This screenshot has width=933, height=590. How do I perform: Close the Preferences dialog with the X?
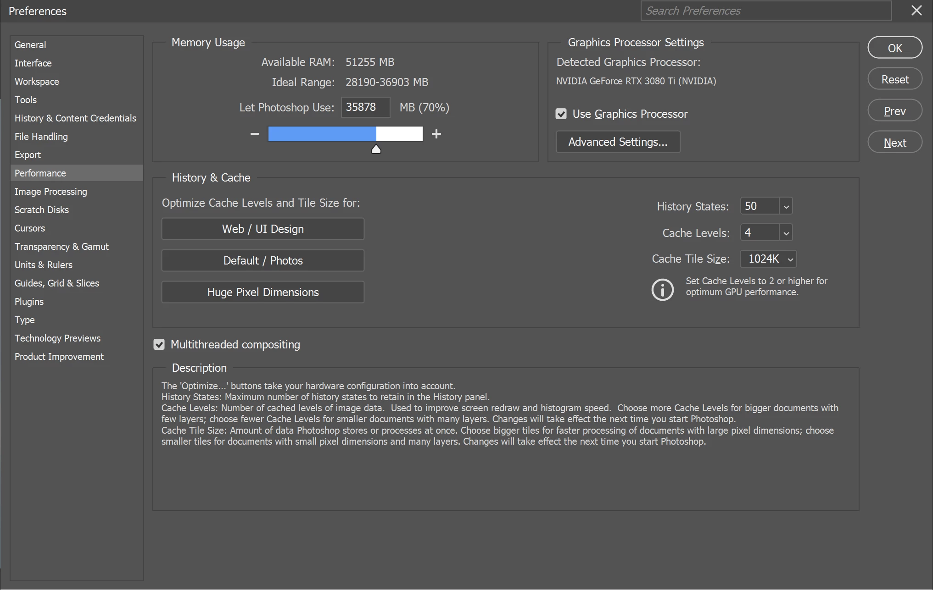click(x=916, y=11)
